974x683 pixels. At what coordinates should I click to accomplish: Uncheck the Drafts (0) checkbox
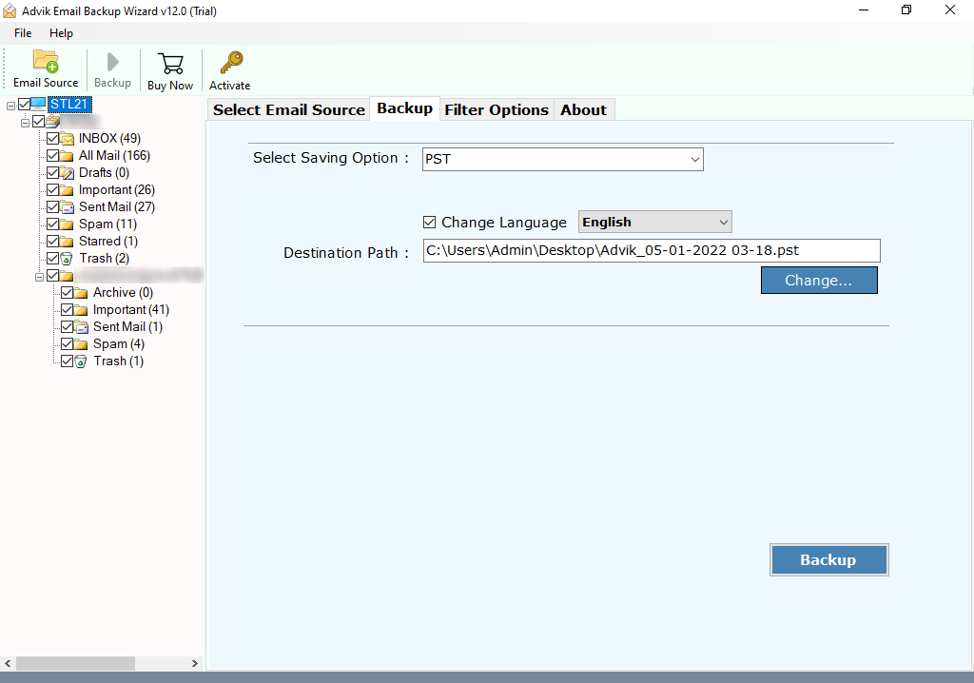pyautogui.click(x=53, y=172)
